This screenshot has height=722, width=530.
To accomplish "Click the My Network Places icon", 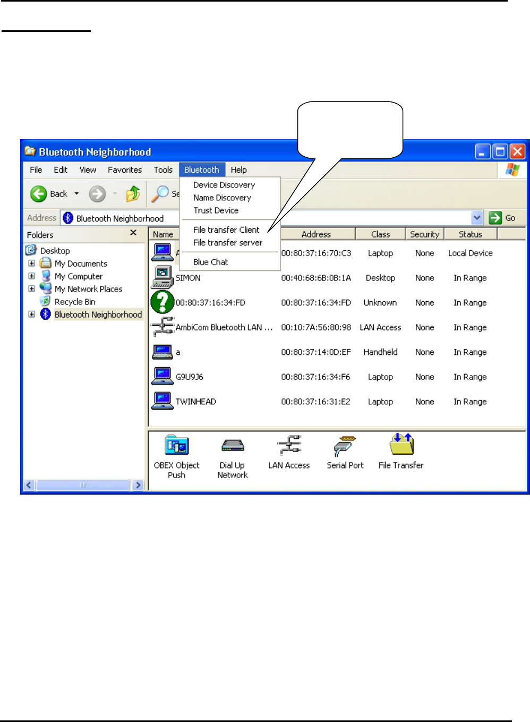I will click(x=46, y=288).
